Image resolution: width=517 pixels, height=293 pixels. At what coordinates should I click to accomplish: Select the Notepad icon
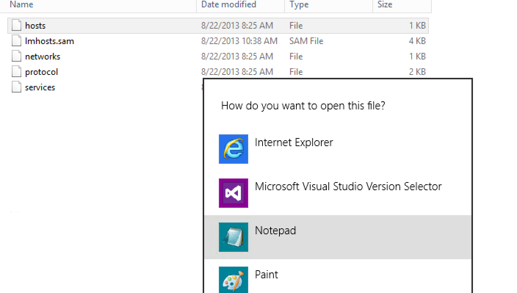point(234,237)
